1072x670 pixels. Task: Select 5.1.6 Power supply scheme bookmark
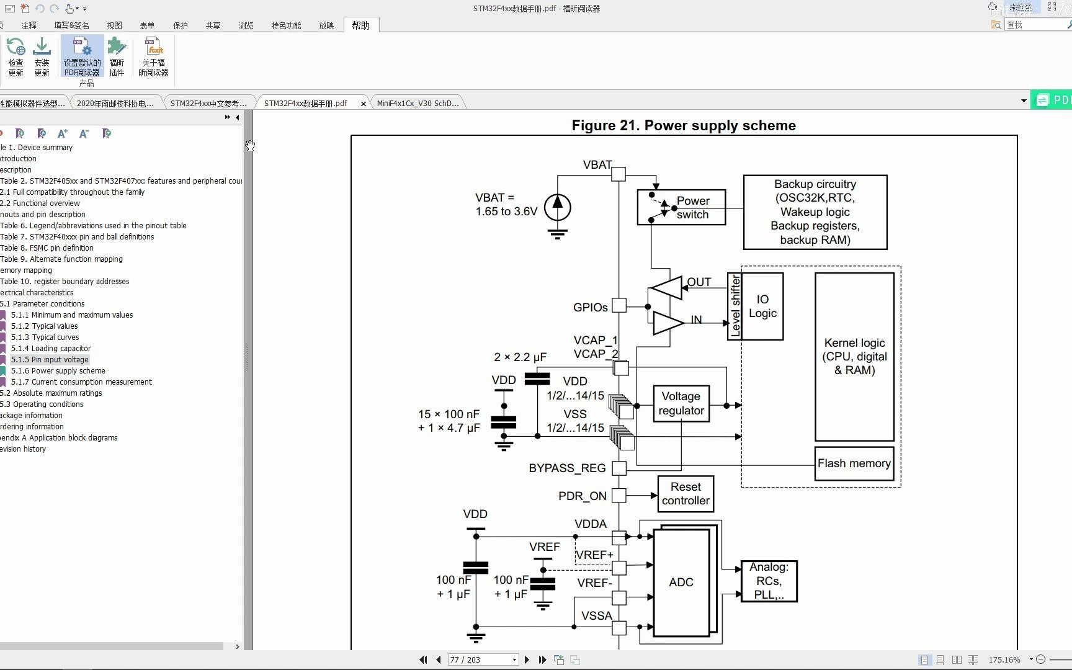[58, 370]
